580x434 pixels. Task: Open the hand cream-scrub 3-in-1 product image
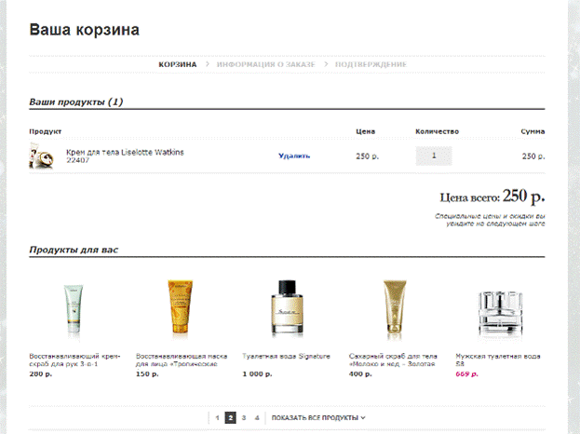[74, 309]
